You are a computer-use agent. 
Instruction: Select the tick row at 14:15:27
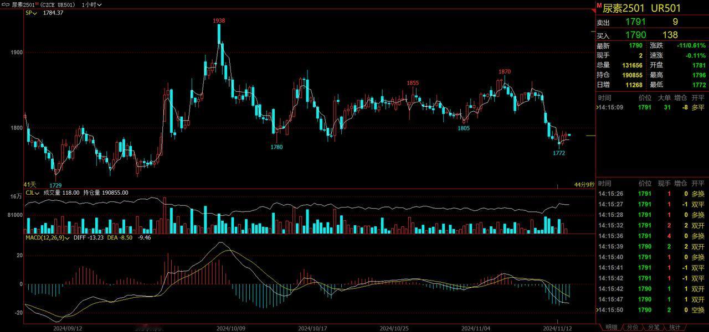pos(652,204)
